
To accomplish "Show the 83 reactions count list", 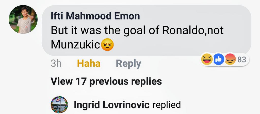I will pos(242,60).
